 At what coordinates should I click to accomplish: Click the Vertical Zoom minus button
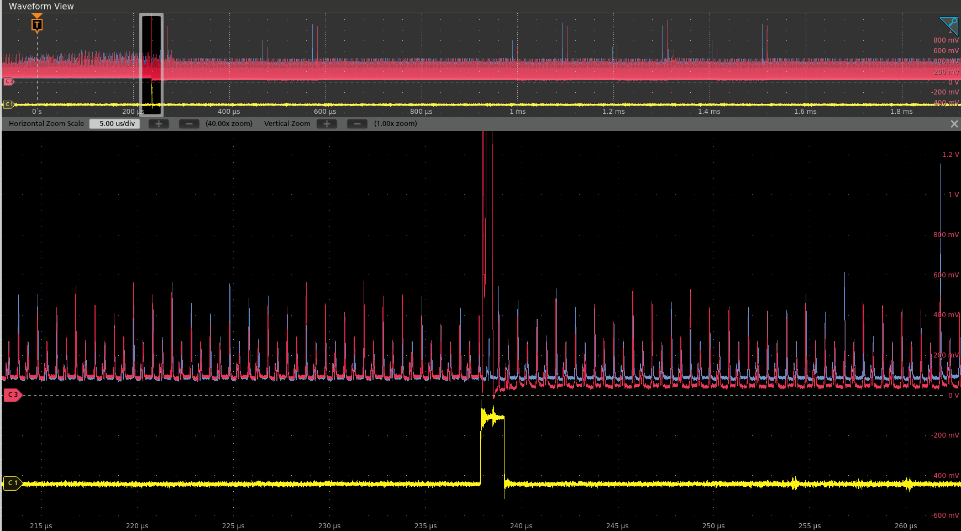click(357, 124)
